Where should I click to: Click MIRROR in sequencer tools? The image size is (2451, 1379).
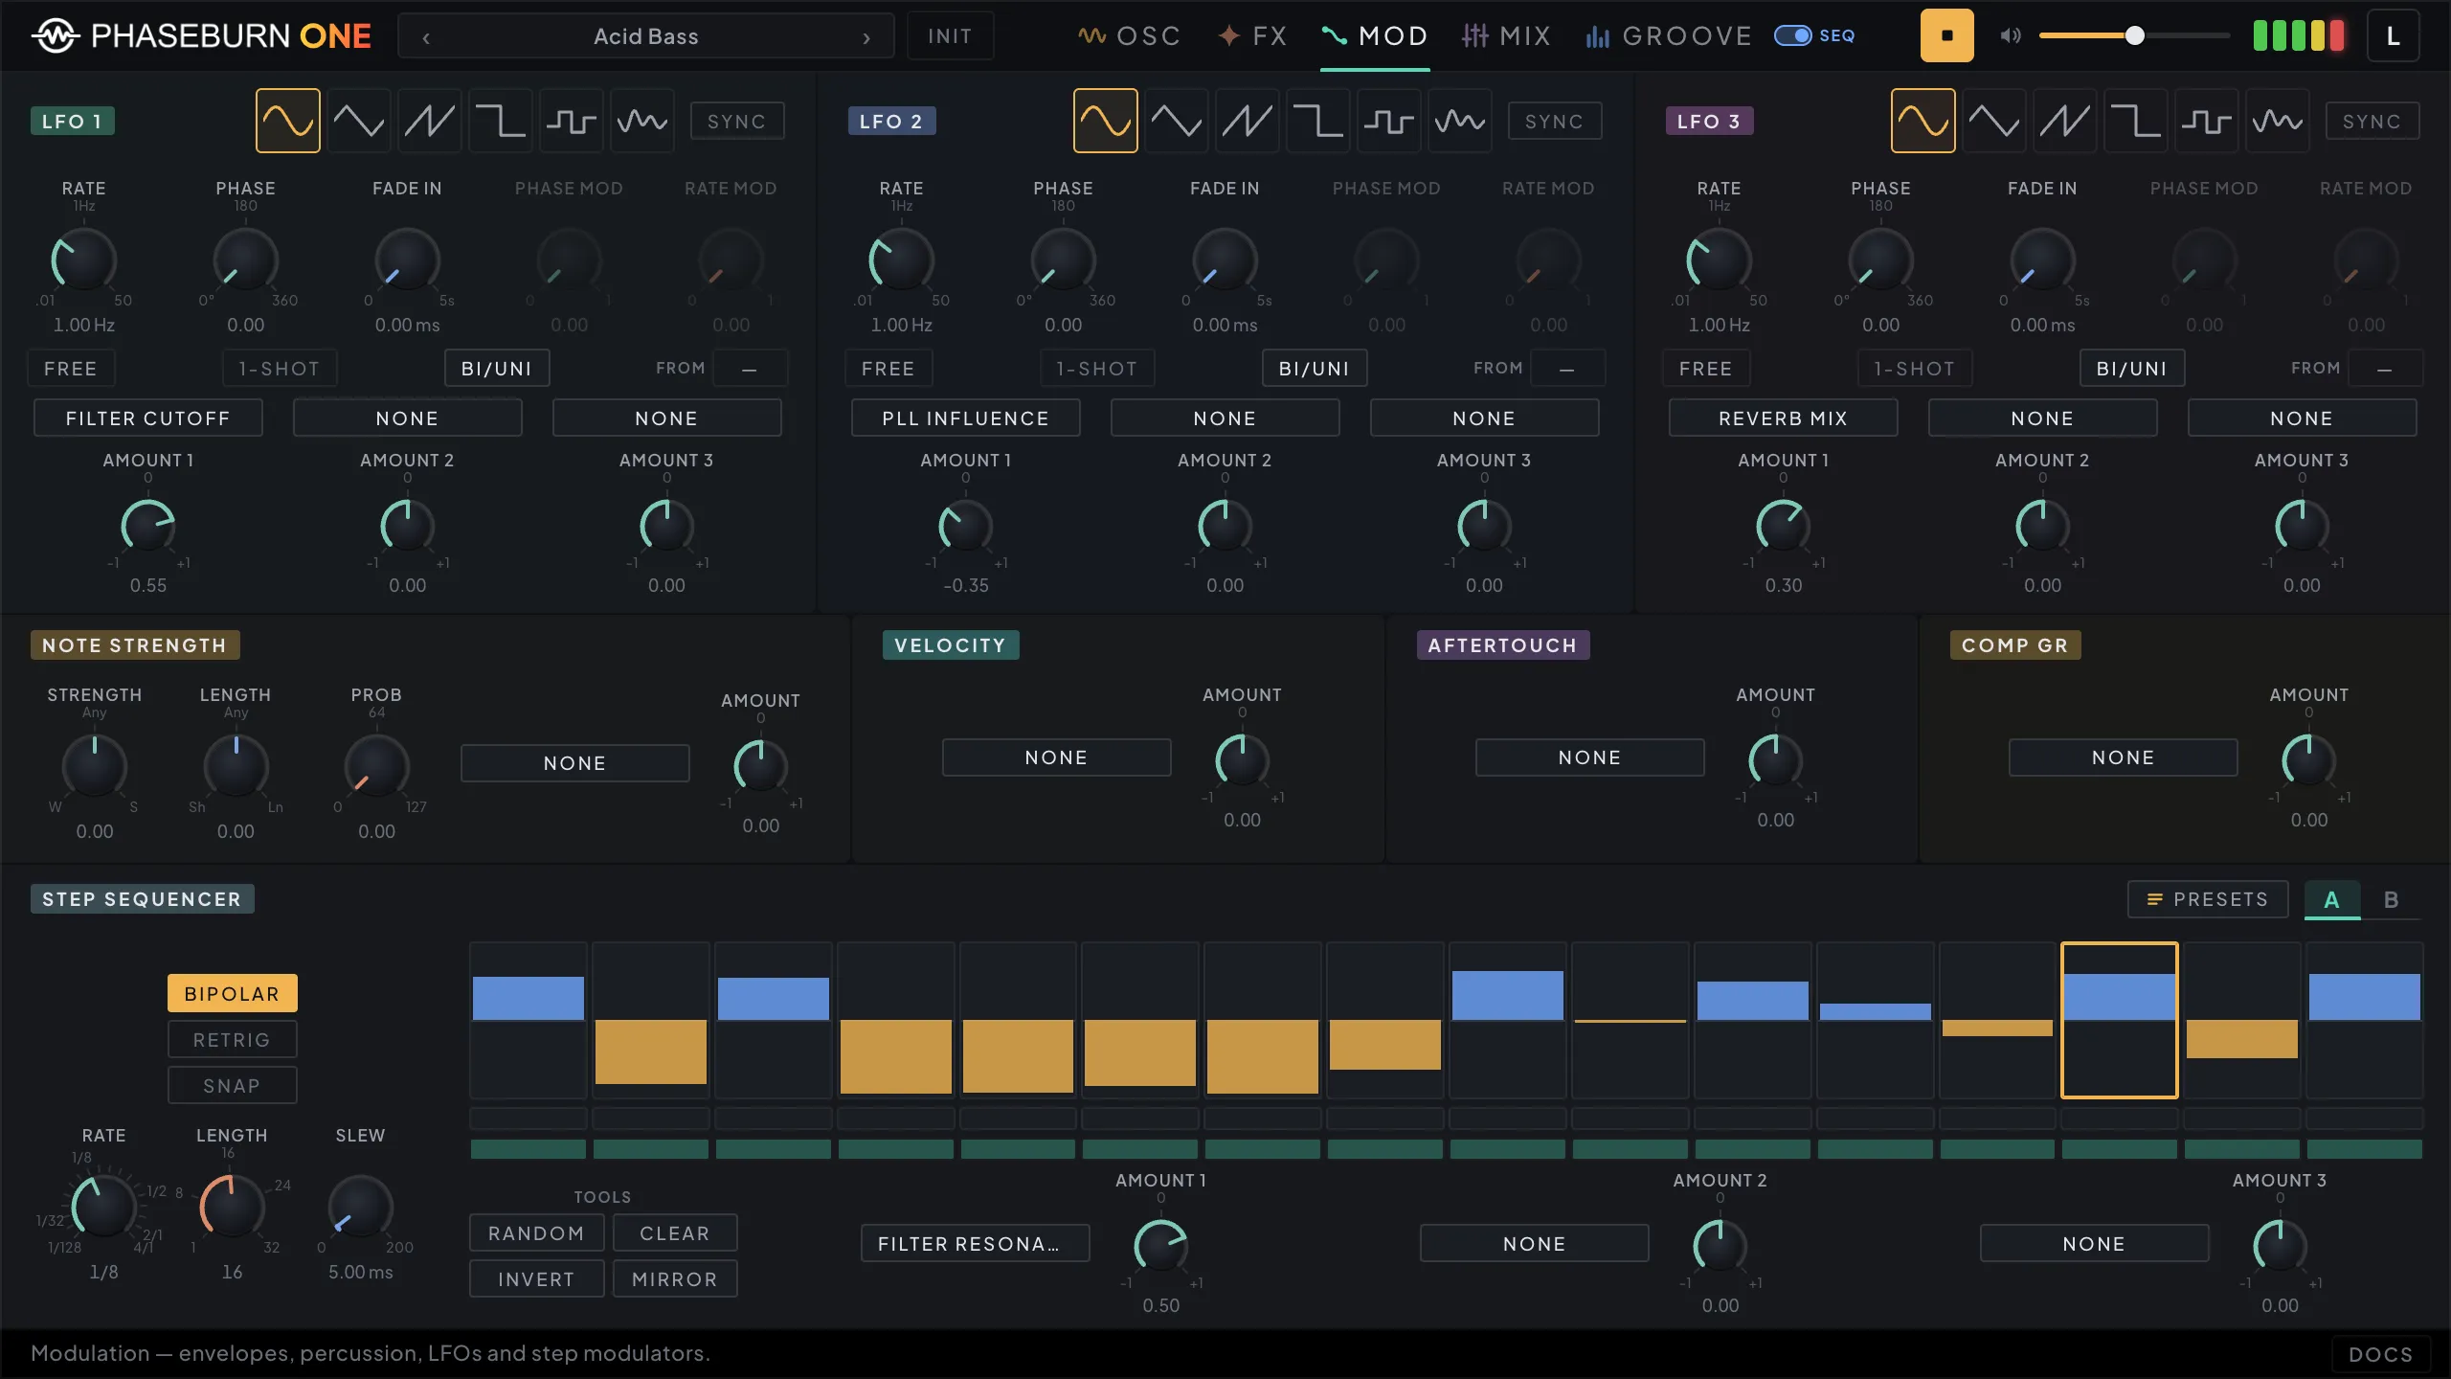click(675, 1278)
